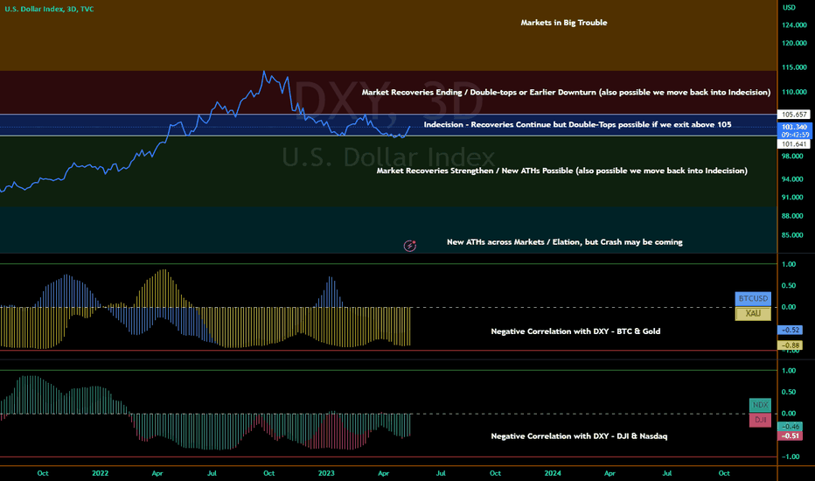Select the BTCUSD series label

tap(753, 298)
